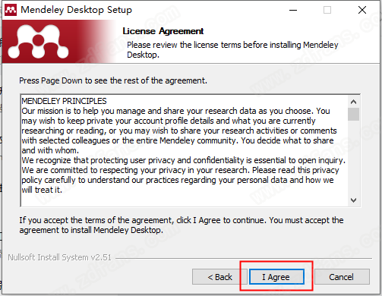Screen dimensions: 382x296
Task: Click the white Mendeley logo in banner
Action: 38,41
